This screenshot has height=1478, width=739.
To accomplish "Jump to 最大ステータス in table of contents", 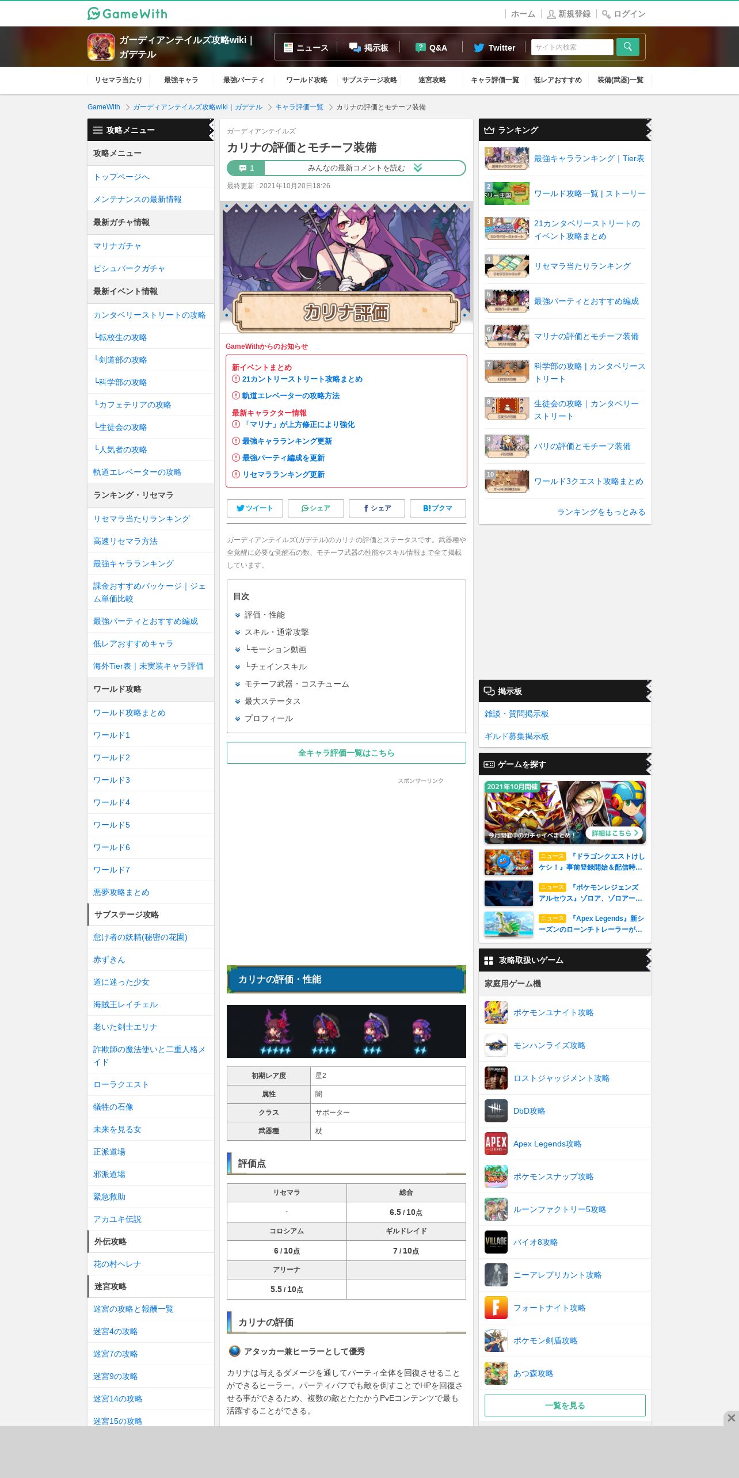I will [272, 701].
